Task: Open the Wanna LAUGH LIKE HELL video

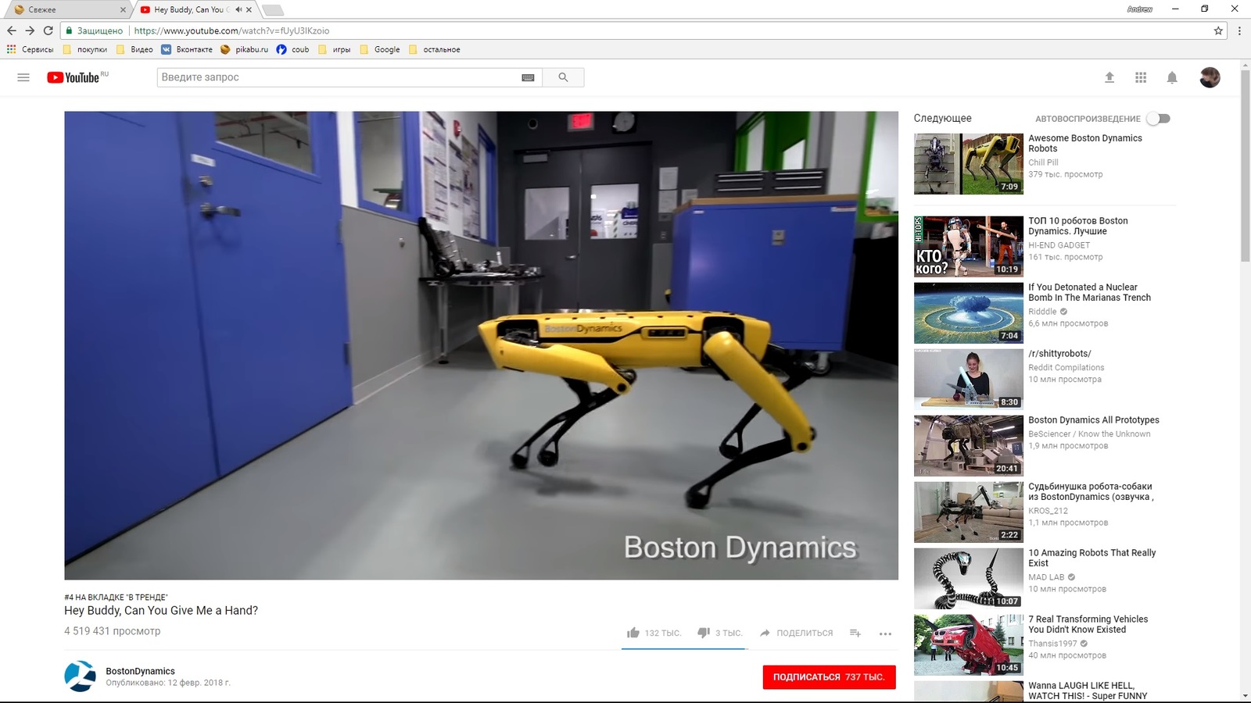Action: (1088, 691)
